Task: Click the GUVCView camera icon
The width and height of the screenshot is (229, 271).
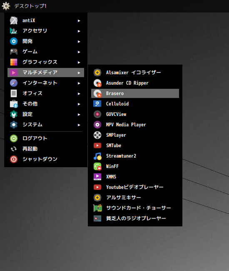Action: coord(97,114)
